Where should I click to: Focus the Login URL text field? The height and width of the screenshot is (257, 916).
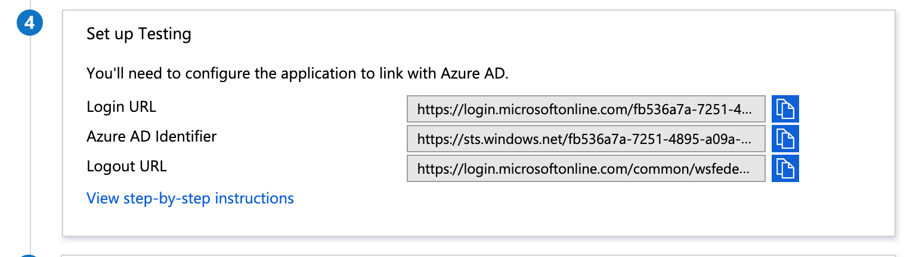click(586, 109)
